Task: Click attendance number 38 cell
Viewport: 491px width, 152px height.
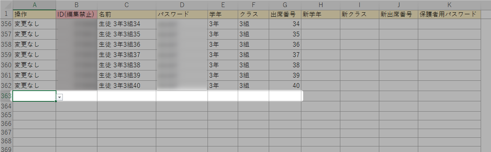Action: point(285,65)
